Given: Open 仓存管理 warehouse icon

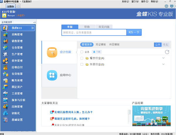Looking at the screenshot, I should pyautogui.click(x=5, y=48).
